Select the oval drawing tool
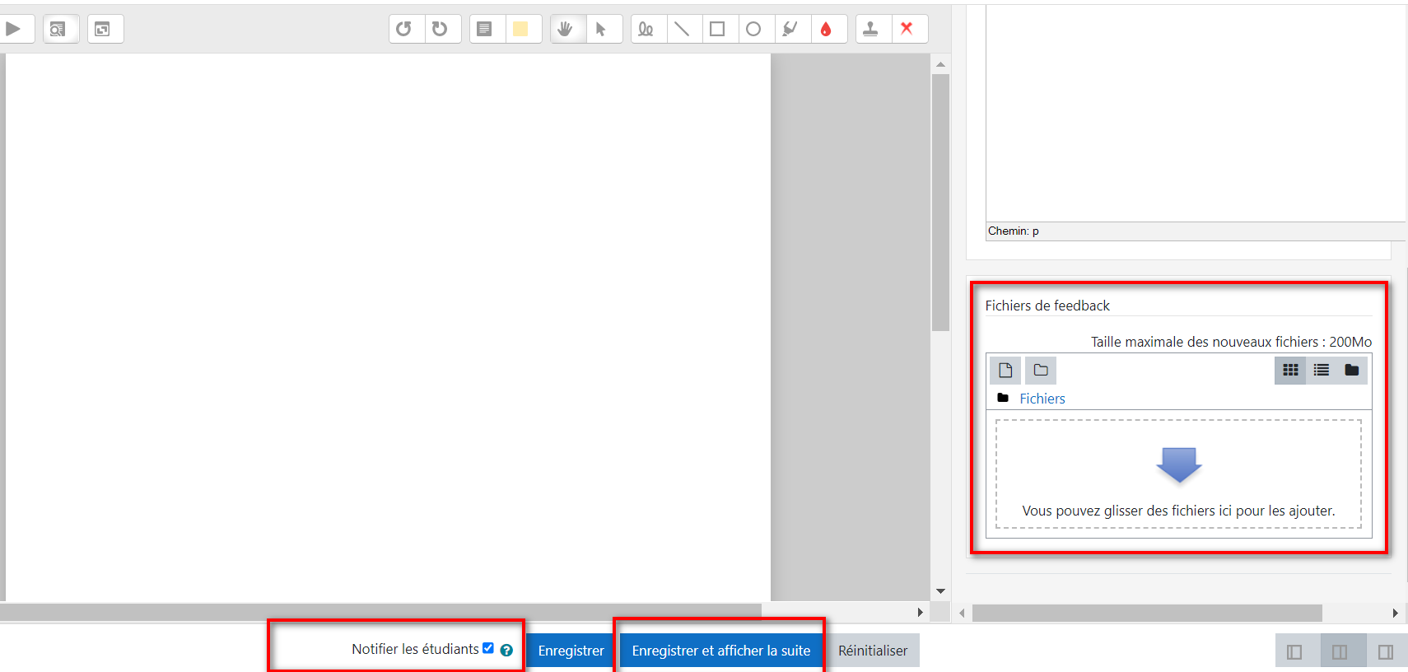This screenshot has height=672, width=1408. click(753, 29)
